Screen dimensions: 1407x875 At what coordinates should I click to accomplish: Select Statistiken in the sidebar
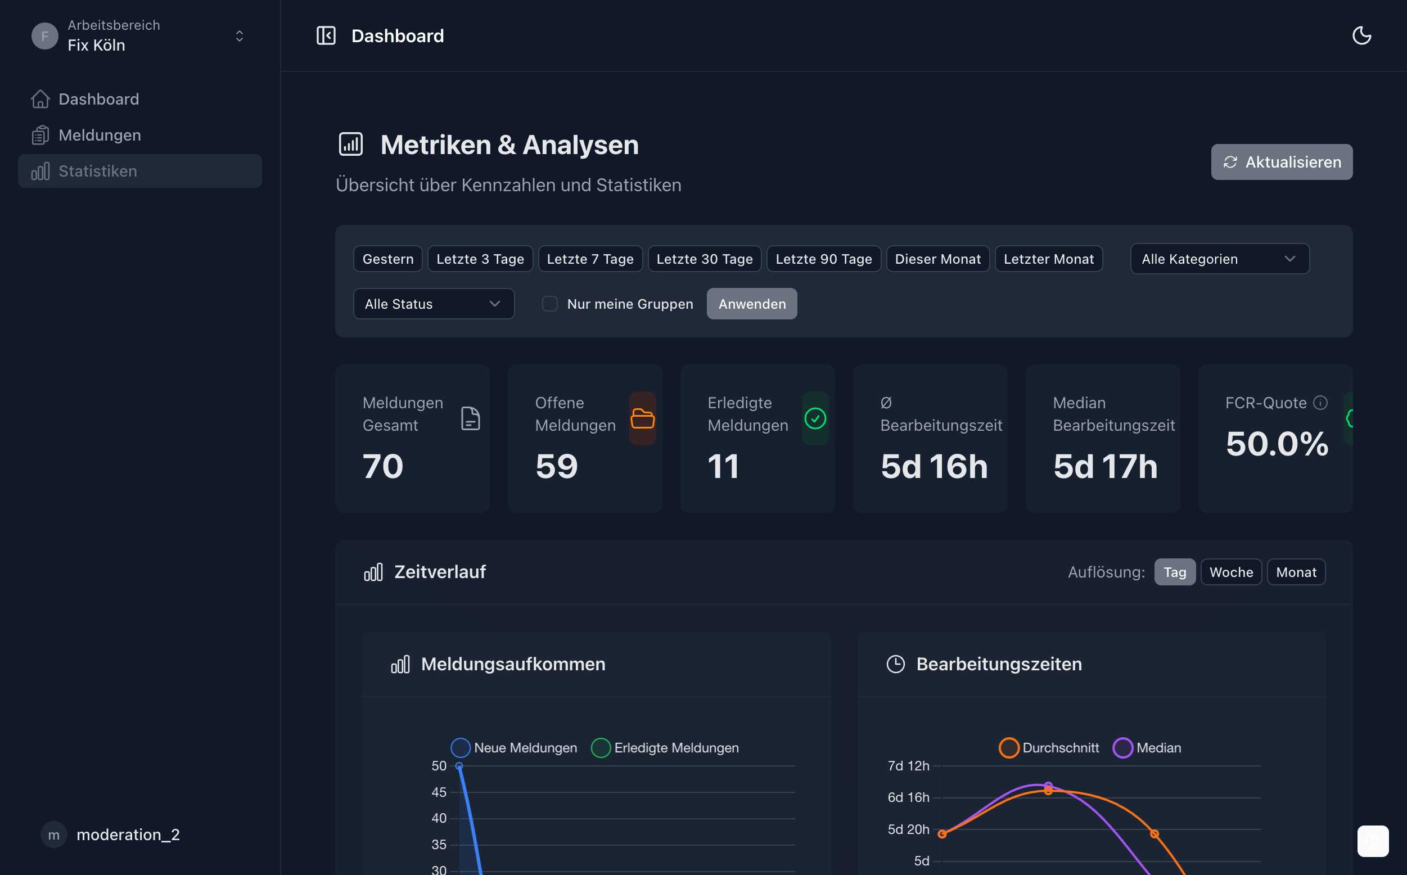coord(97,171)
